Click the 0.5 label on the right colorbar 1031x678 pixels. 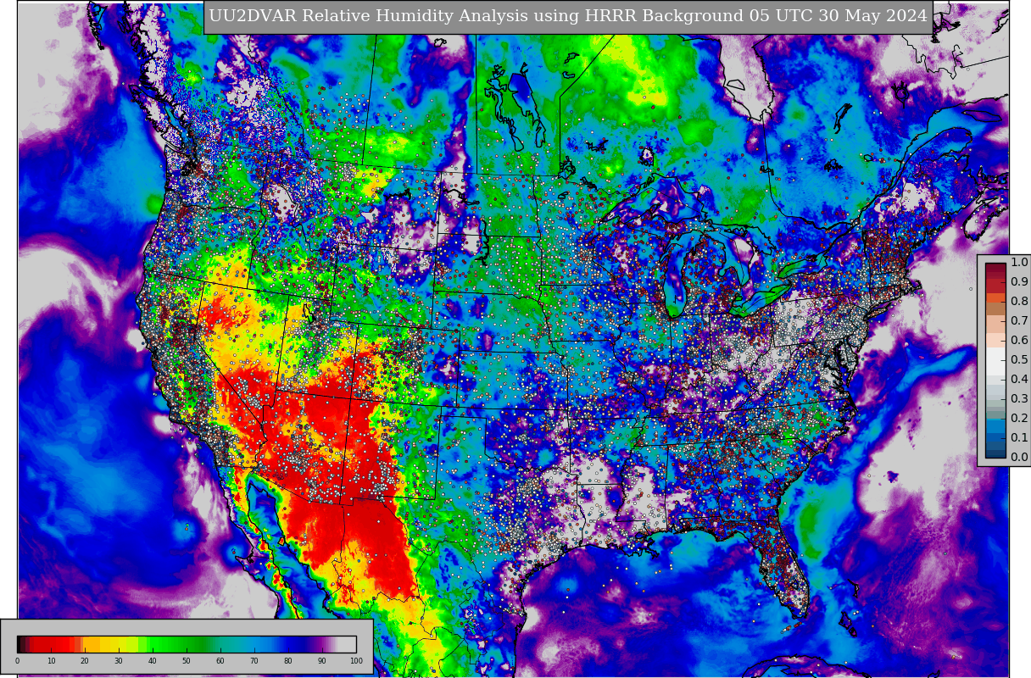pos(1019,359)
